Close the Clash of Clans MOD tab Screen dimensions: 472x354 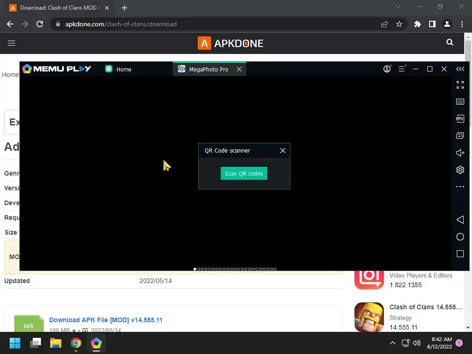(x=107, y=8)
